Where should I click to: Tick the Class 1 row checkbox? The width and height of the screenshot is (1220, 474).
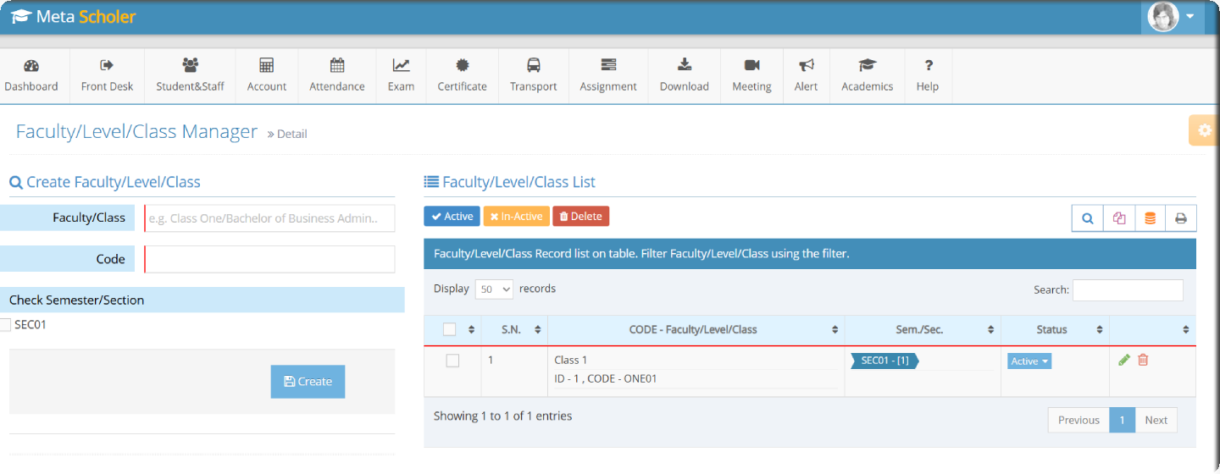pos(452,361)
